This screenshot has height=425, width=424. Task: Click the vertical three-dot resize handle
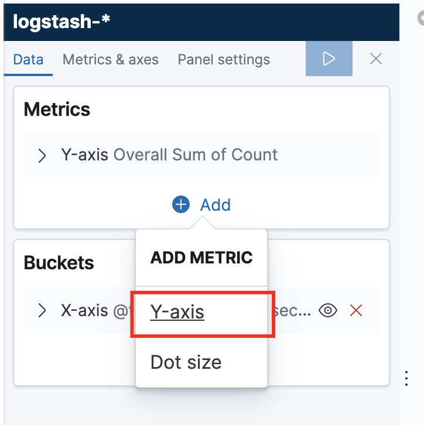point(406,378)
